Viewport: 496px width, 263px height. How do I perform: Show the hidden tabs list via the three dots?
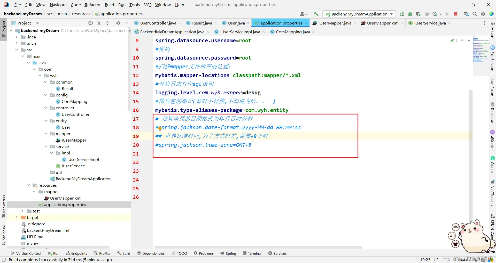(485, 23)
